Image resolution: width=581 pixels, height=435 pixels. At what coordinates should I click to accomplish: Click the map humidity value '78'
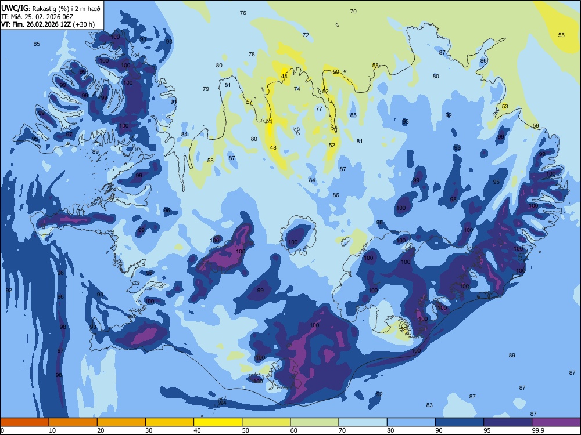coord(252,54)
